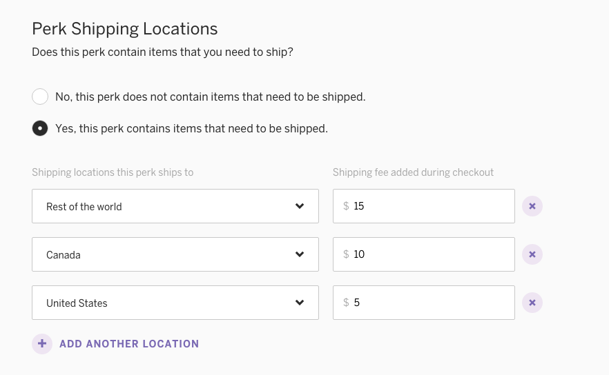Image resolution: width=609 pixels, height=375 pixels.
Task: Focus the Canada shipping fee field showing 10
Action: tap(424, 254)
